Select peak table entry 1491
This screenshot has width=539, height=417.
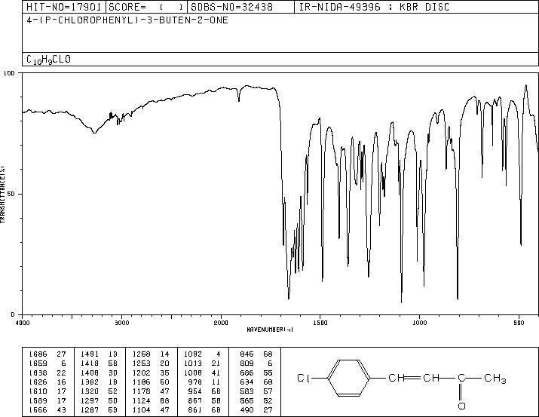click(99, 354)
